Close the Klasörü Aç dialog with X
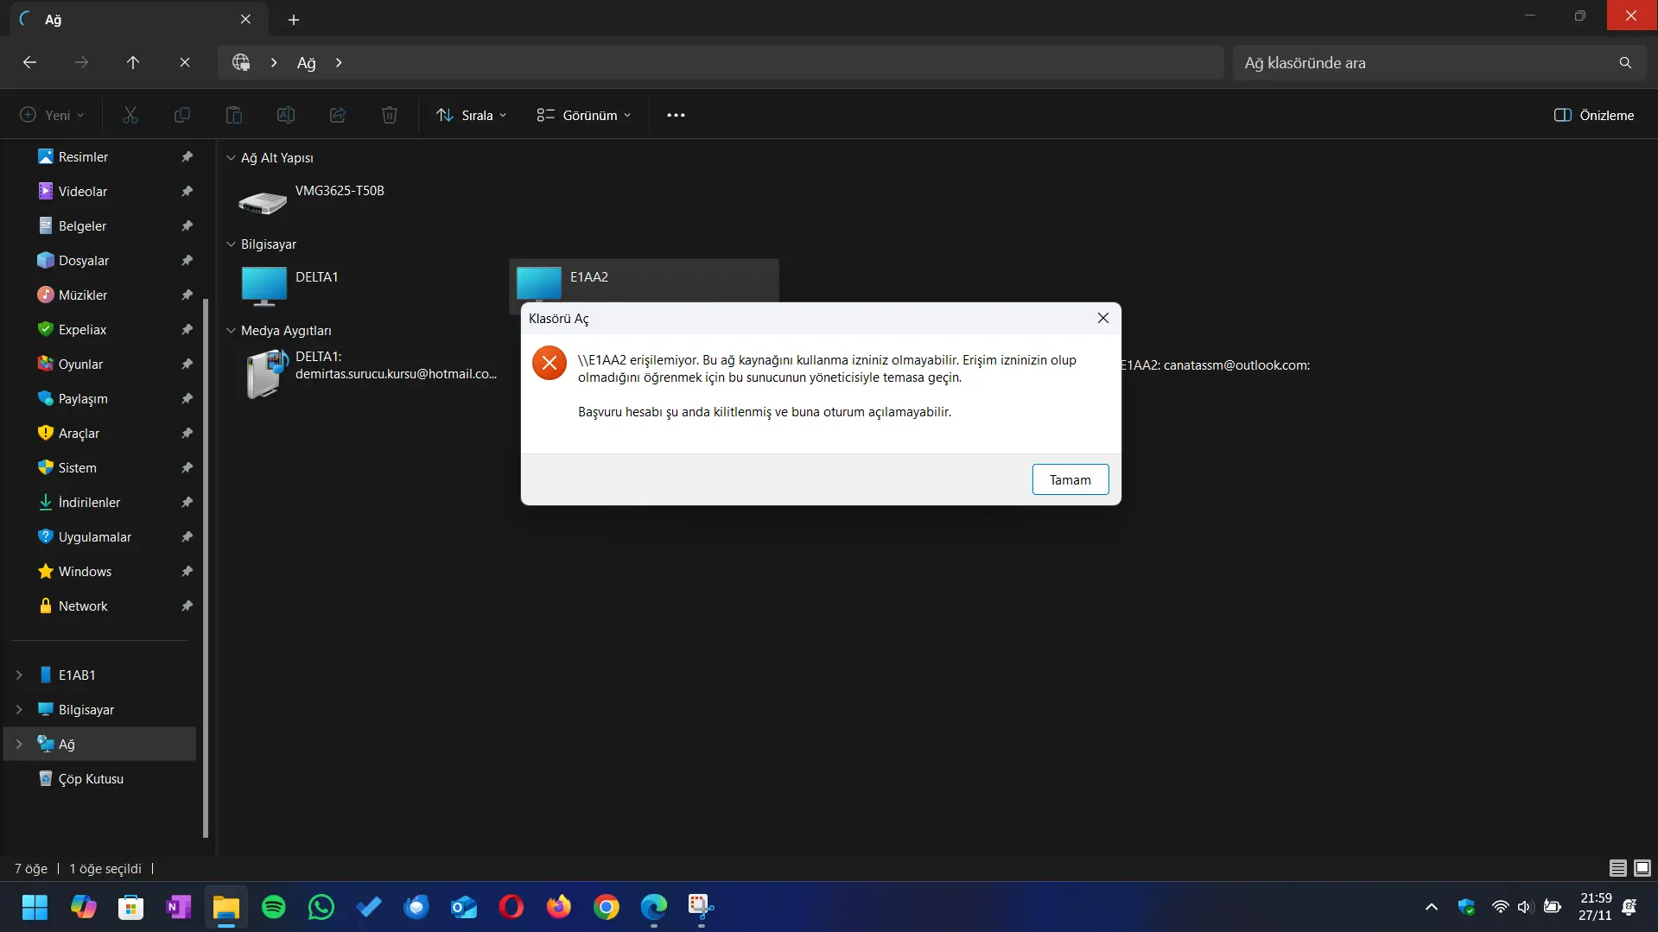Viewport: 1658px width, 932px height. coord(1102,318)
